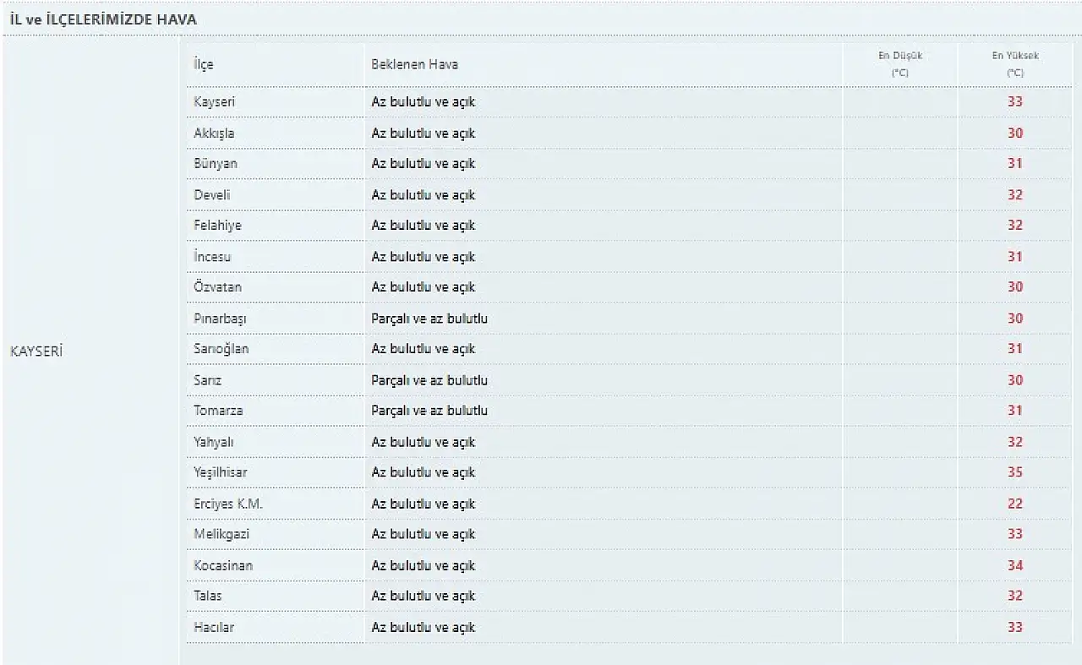This screenshot has height=665, width=1082.
Task: Click Erciyes K.M. high temperature 22
Action: 1015,504
